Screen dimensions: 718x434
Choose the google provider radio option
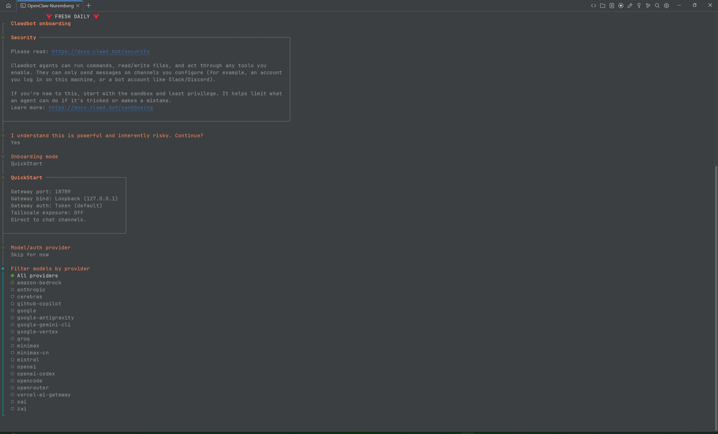pyautogui.click(x=23, y=311)
